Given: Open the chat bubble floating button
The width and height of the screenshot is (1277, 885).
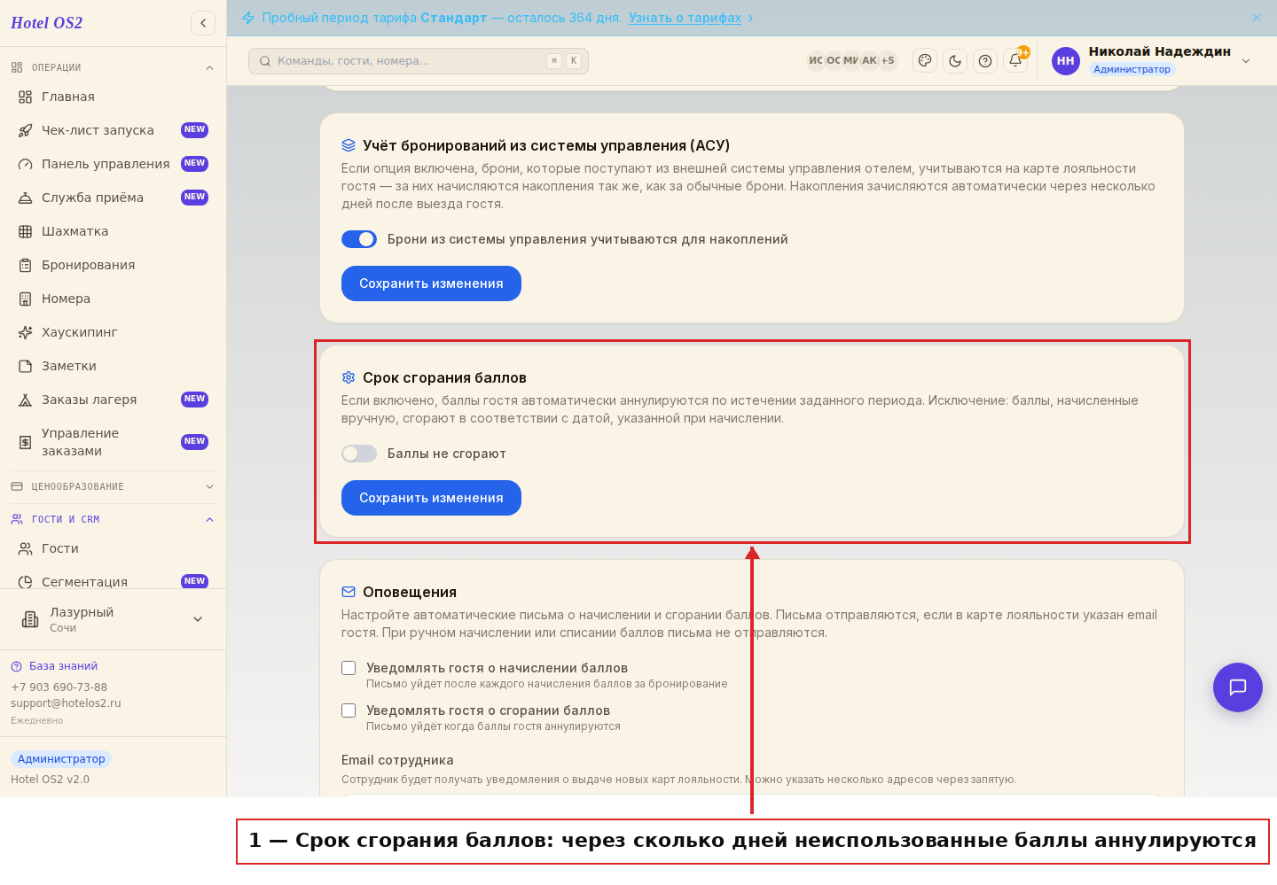Looking at the screenshot, I should 1238,687.
